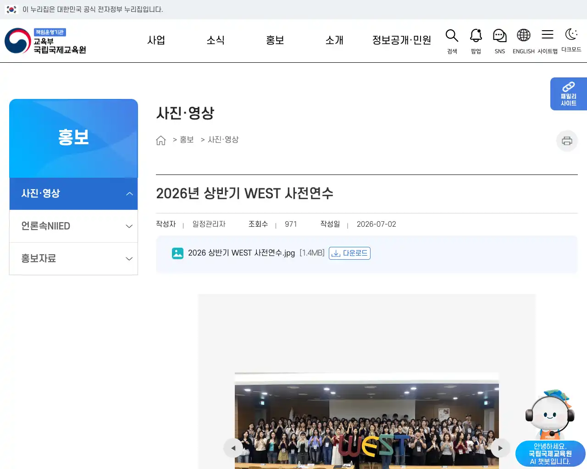This screenshot has width=587, height=469.
Task: Click the image file icon beside the jpg attachment
Action: (x=177, y=253)
